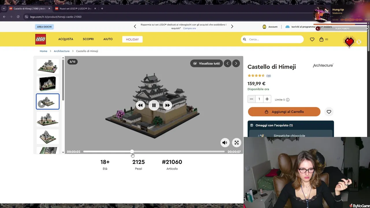370x208 pixels.
Task: Click the video progress slider handle
Action: coord(132,151)
